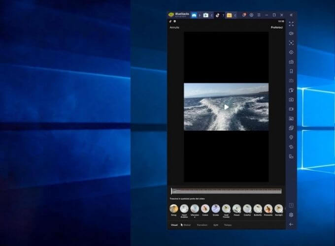Select the Tempo effects tab
Viewport: 335px width, 246px height.
click(228, 225)
